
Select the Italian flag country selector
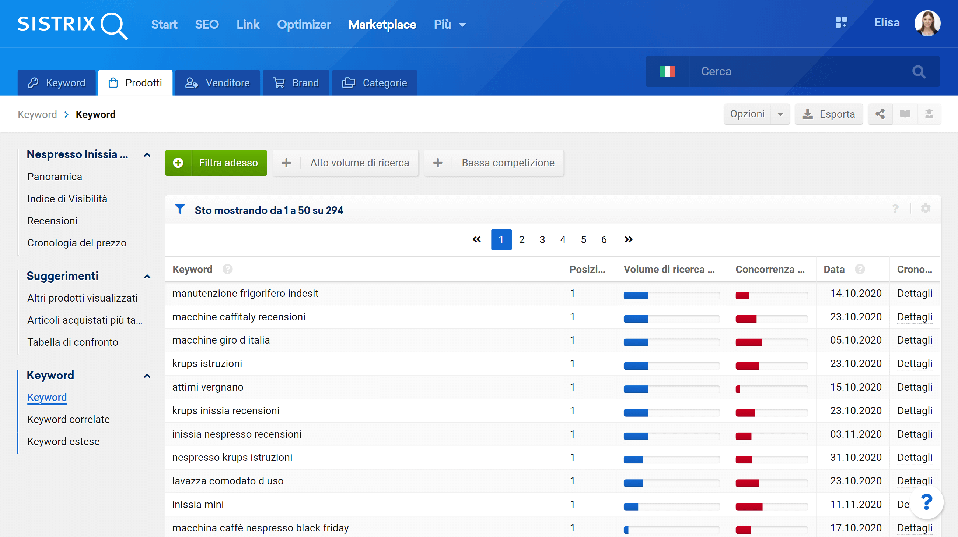667,71
